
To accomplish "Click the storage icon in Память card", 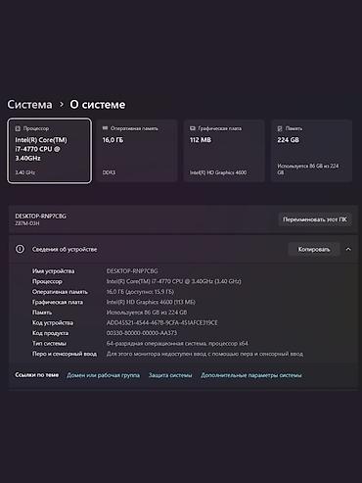I will point(280,128).
